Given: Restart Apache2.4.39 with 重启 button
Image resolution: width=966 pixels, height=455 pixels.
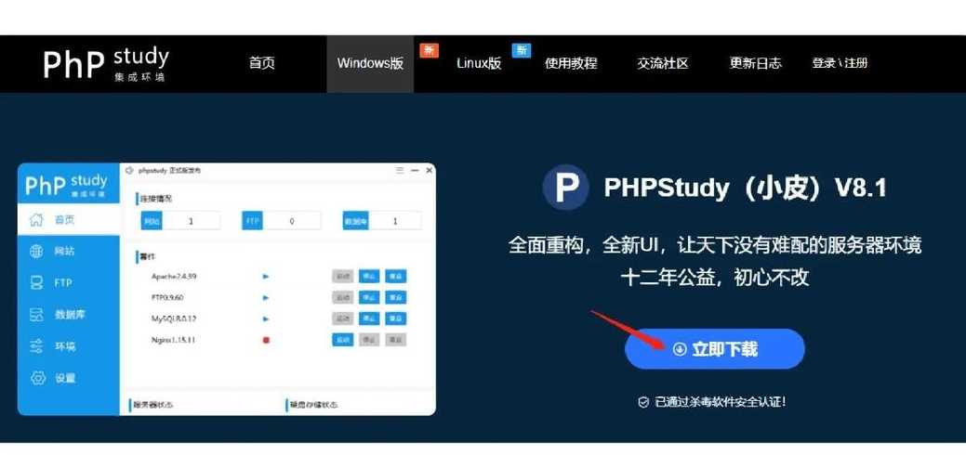Looking at the screenshot, I should click(396, 277).
